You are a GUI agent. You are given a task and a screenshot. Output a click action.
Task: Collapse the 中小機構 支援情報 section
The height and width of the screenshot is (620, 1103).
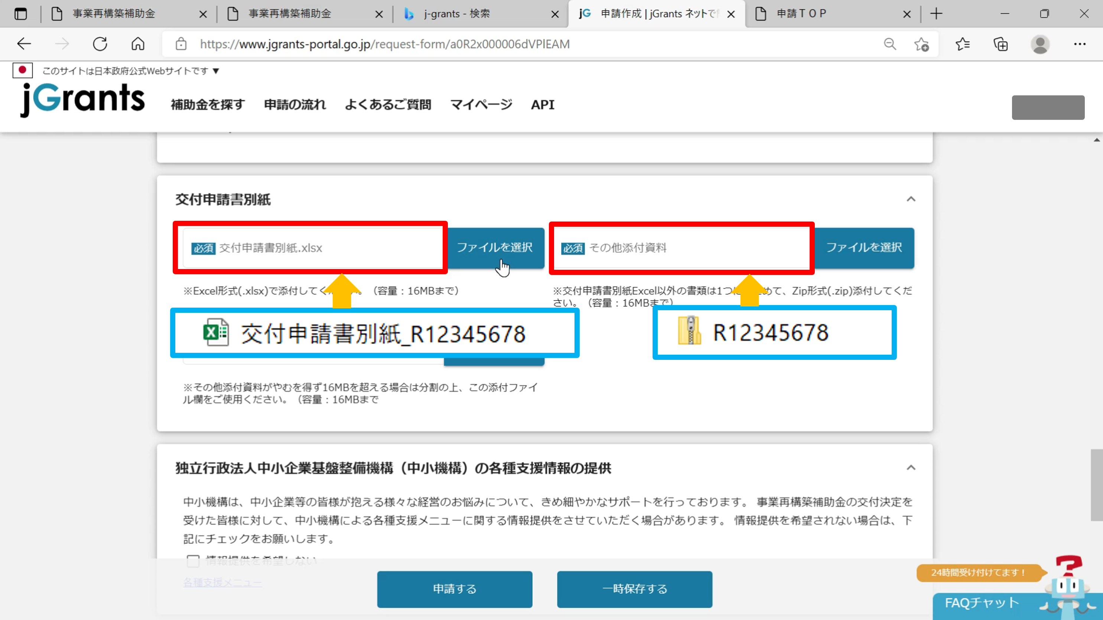[911, 468]
